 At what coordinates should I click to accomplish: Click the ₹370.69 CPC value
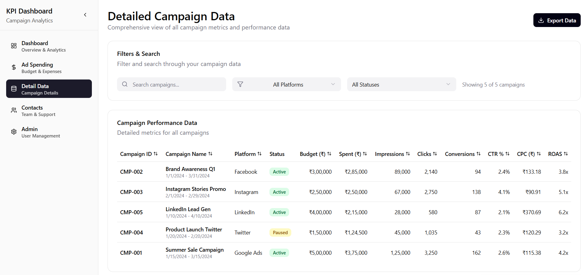pyautogui.click(x=532, y=212)
